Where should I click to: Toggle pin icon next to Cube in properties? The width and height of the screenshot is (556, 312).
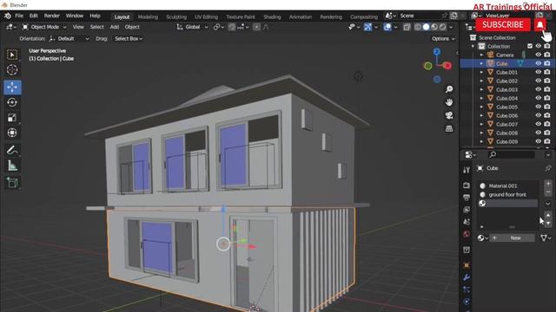pos(548,168)
